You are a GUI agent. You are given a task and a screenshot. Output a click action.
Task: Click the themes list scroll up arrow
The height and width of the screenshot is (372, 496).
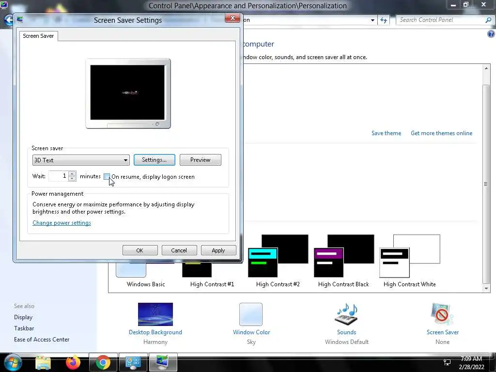point(486,68)
